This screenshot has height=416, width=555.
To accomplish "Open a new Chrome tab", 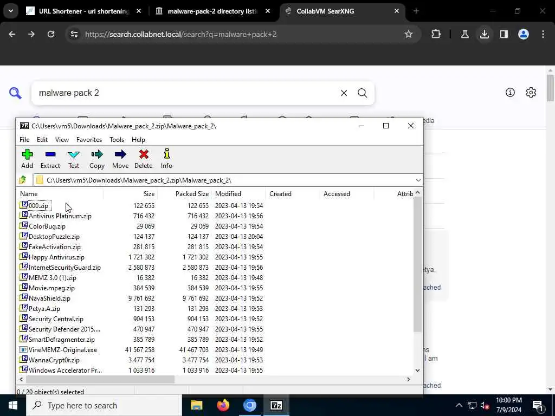I will point(416,11).
